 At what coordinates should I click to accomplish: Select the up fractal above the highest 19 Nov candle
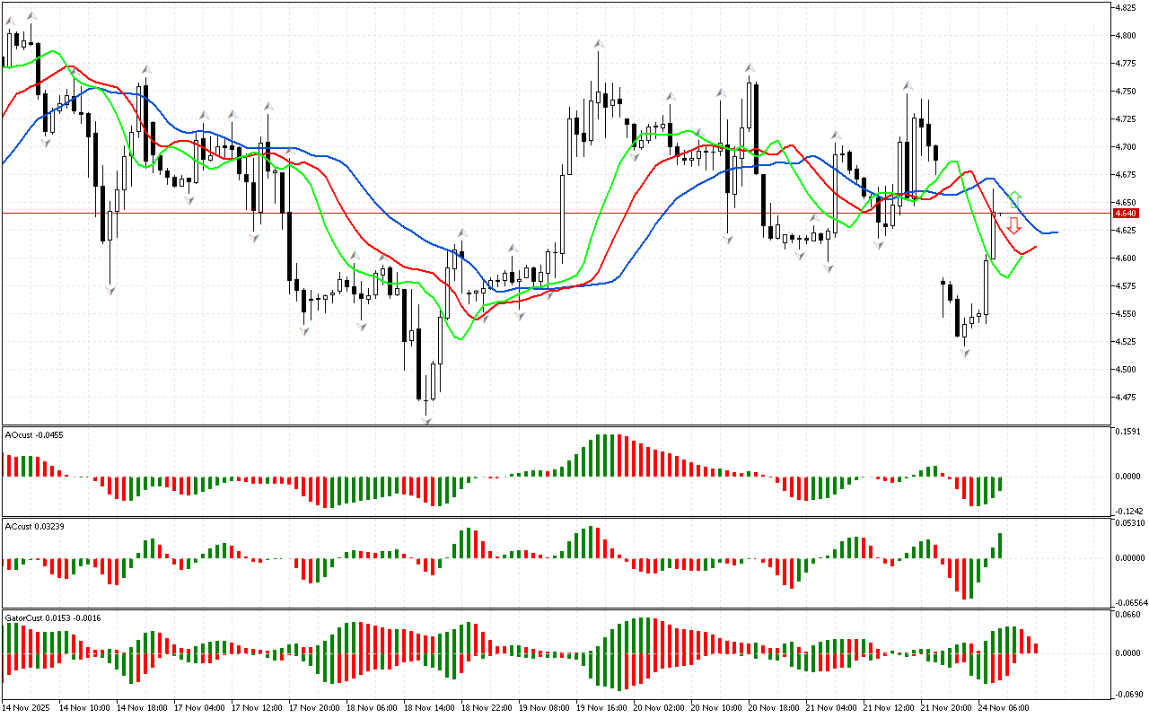pos(599,43)
